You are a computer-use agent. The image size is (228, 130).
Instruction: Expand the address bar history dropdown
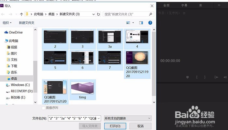coord(94,14)
